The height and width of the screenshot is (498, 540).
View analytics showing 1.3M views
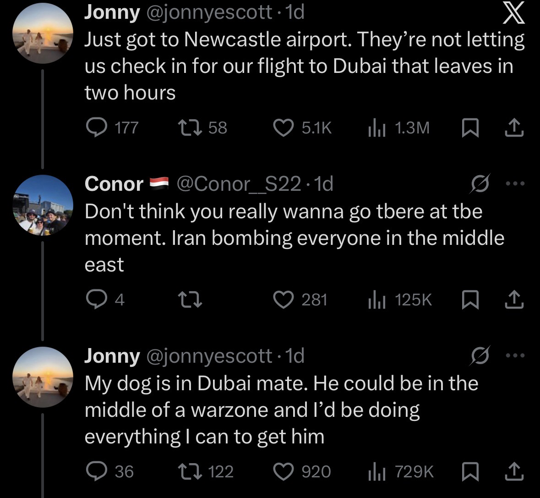[x=376, y=128]
